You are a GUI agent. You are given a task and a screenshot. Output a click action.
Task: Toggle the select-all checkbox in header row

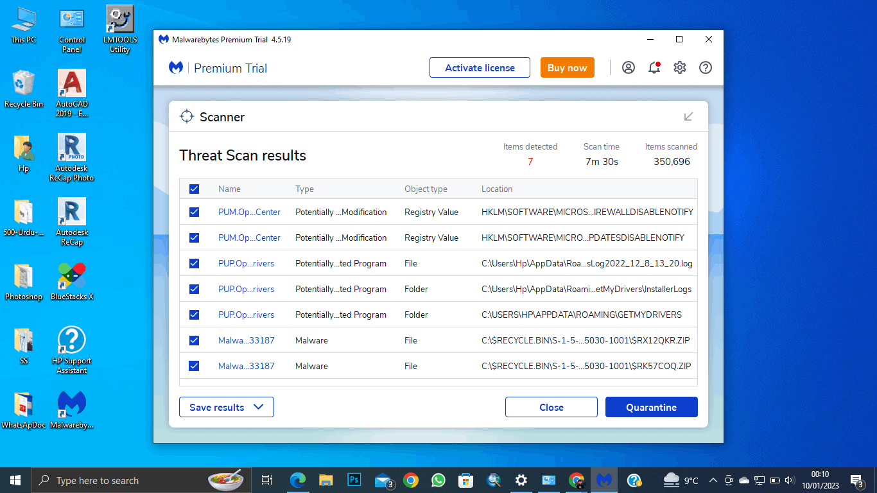pyautogui.click(x=195, y=189)
